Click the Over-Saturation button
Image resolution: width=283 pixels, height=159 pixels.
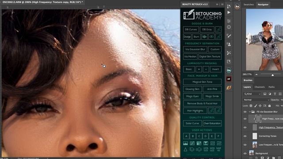(212, 123)
